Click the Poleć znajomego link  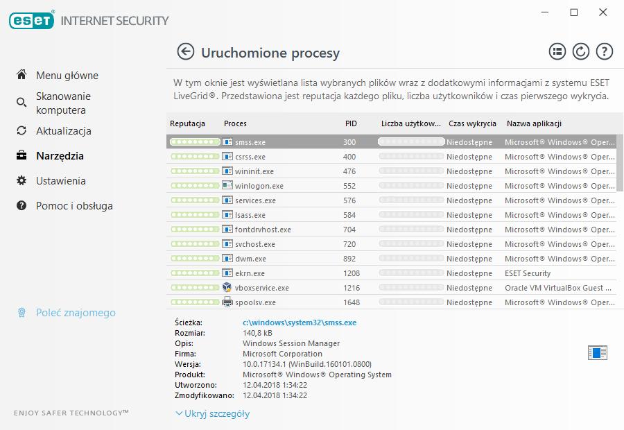pos(76,313)
